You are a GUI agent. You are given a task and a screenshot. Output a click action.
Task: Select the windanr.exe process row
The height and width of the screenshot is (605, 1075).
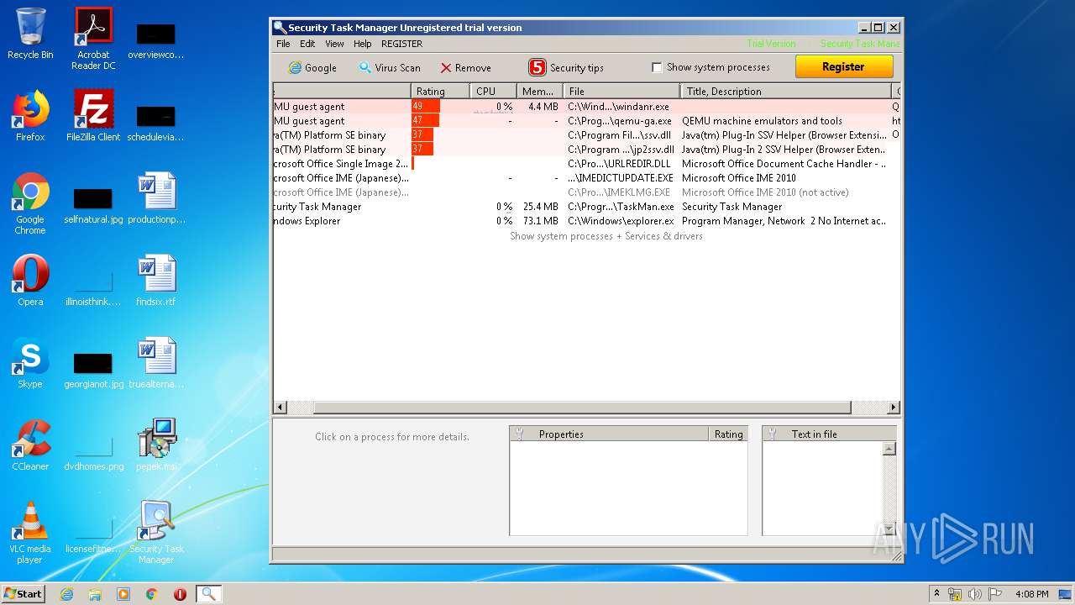pyautogui.click(x=586, y=107)
